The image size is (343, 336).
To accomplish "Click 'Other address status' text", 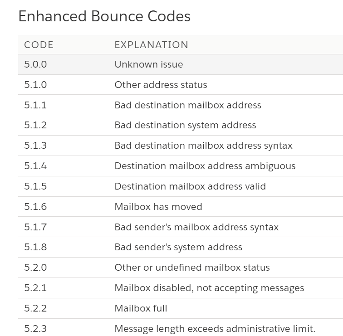I will pyautogui.click(x=161, y=85).
